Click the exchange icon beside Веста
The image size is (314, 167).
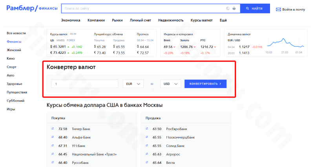click(x=147, y=162)
